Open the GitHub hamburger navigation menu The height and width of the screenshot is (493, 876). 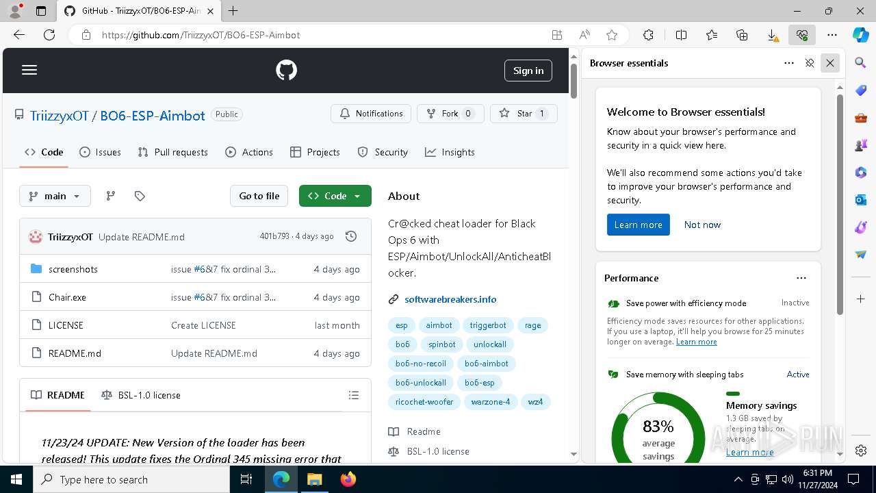[29, 70]
